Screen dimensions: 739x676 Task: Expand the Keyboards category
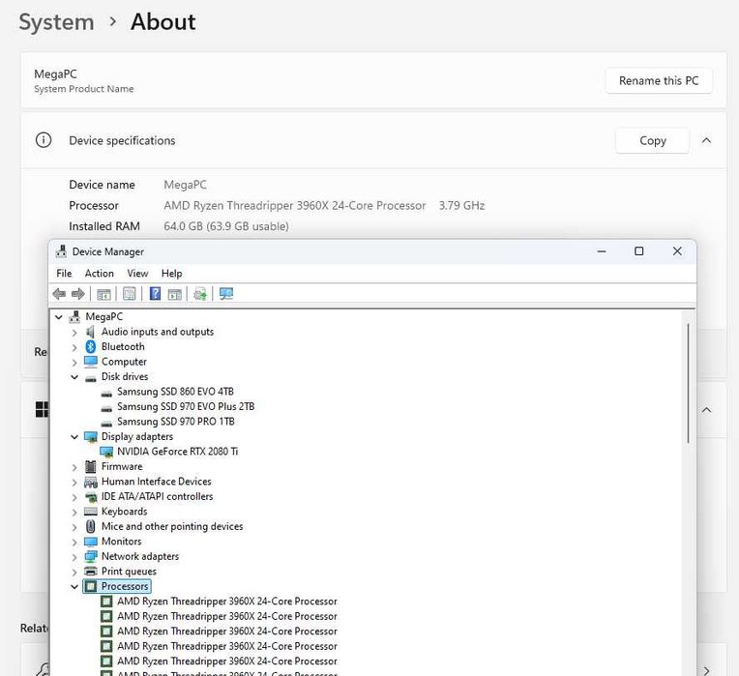click(x=74, y=512)
